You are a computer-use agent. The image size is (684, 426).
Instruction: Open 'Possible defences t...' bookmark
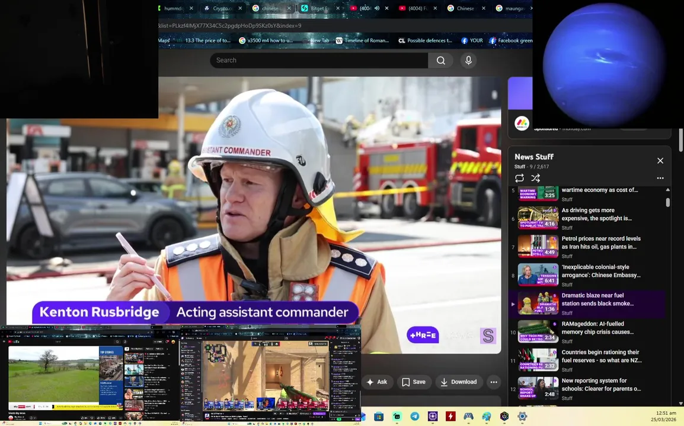pyautogui.click(x=426, y=40)
